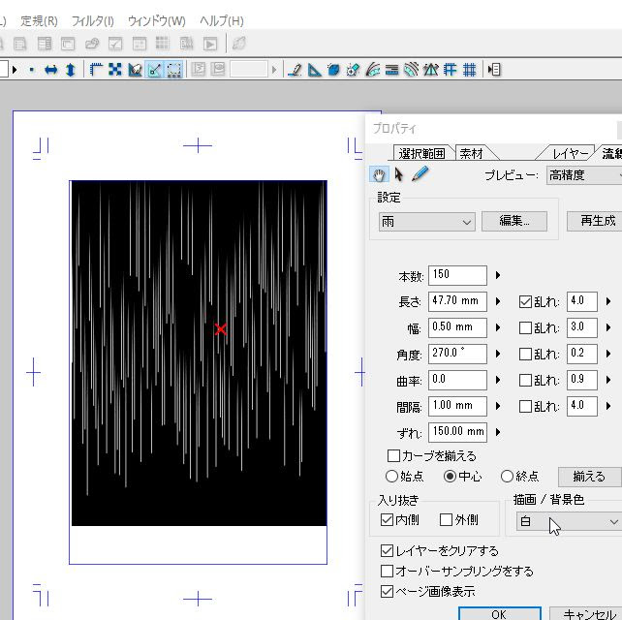Enable 乱れ checkbox on the 角度 row
Viewport: 622px width, 620px height.
click(x=525, y=355)
